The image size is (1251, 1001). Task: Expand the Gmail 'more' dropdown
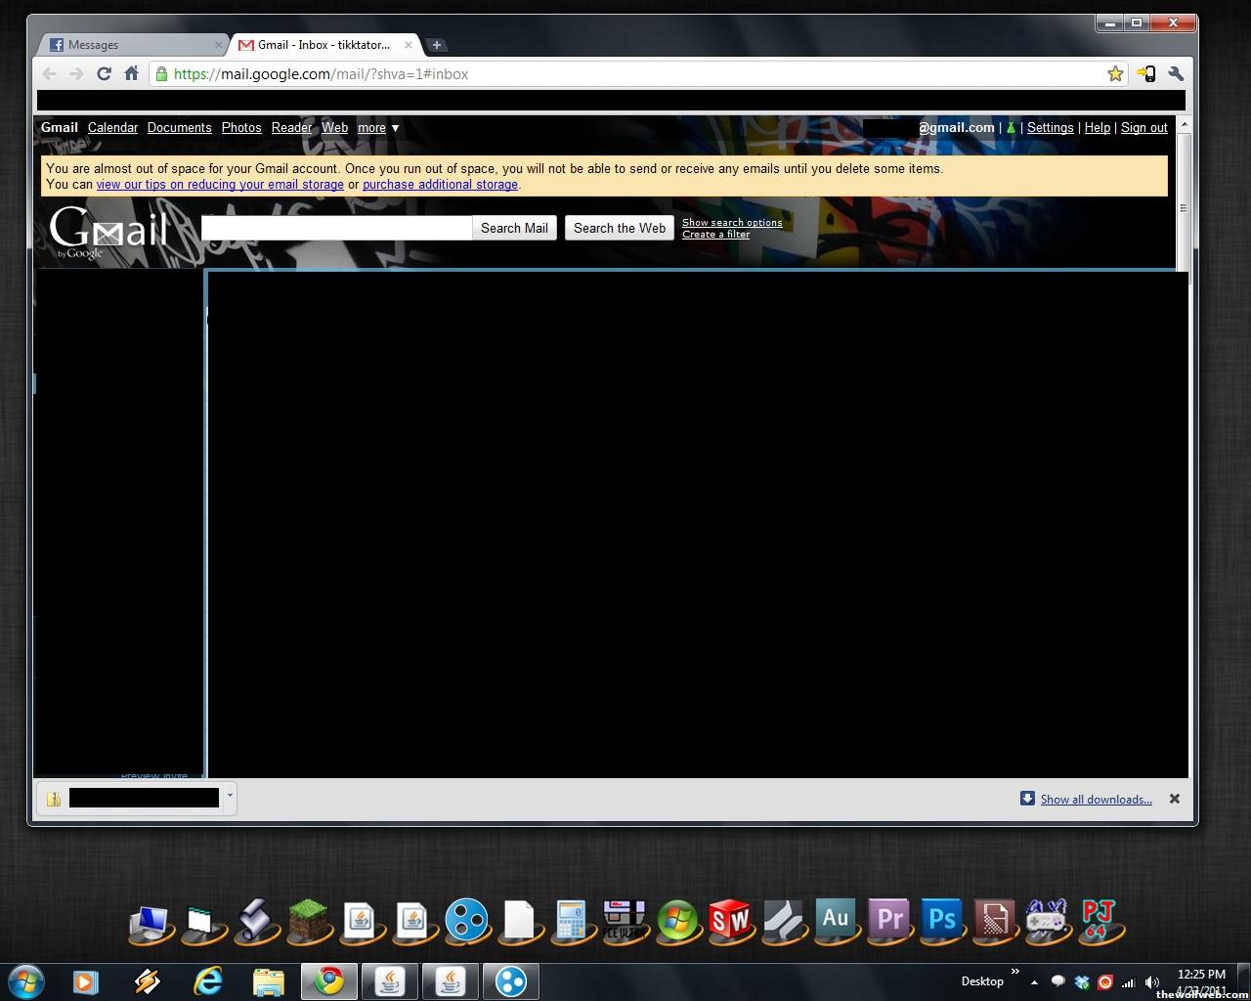(378, 128)
